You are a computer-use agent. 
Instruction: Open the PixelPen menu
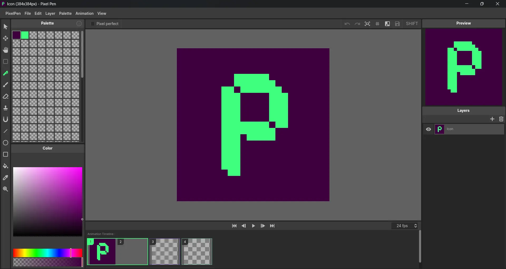(13, 13)
